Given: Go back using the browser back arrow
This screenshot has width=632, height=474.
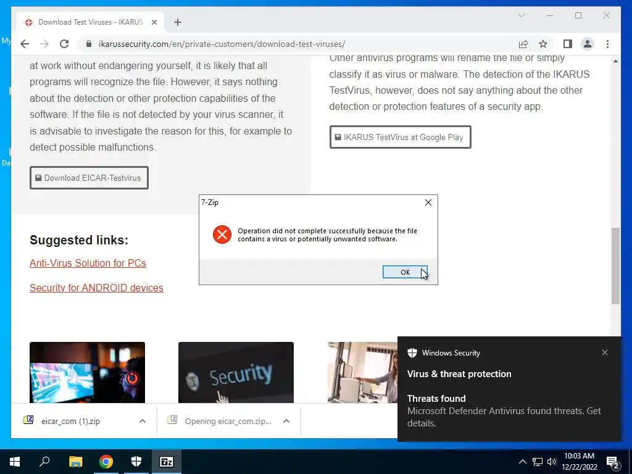Looking at the screenshot, I should point(25,44).
